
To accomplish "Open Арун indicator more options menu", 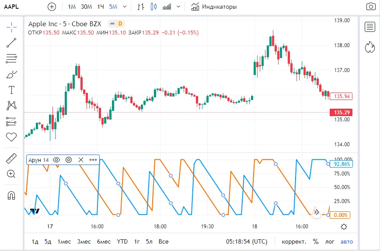I will pos(93,160).
